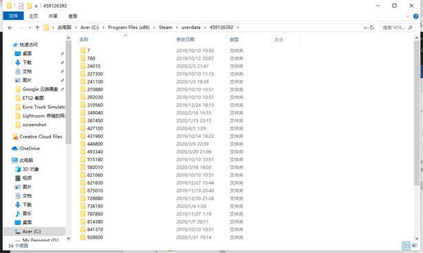Screen dimensions: 423x253
Task: Click the refresh button in address bar
Action: pos(371,27)
